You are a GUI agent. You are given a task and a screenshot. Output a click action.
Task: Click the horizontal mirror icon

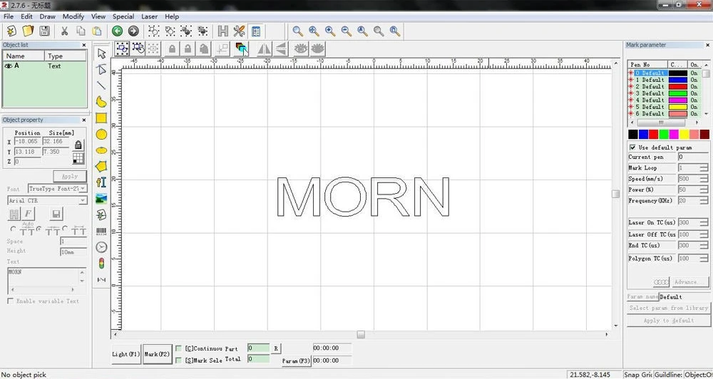(x=265, y=48)
